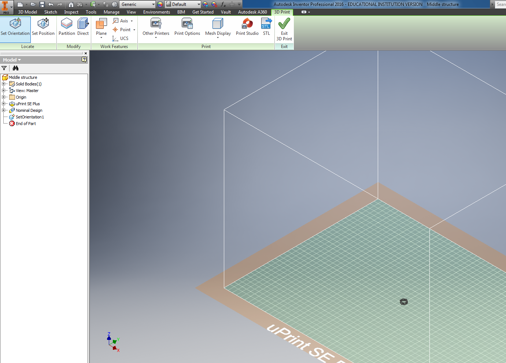Switch to the View tab
Image resolution: width=506 pixels, height=363 pixels.
(131, 12)
